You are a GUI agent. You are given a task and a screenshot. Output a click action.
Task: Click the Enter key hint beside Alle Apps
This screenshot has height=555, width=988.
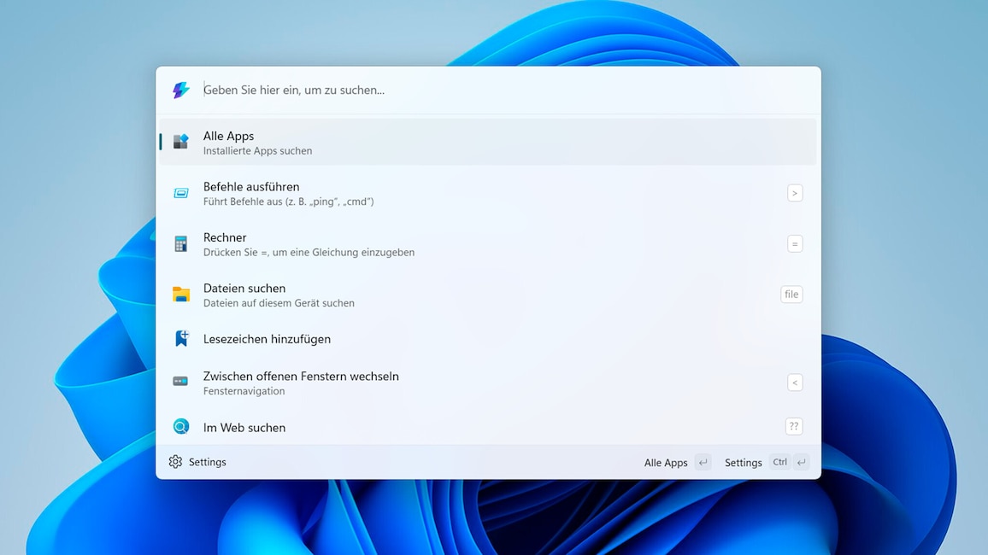[x=703, y=463]
